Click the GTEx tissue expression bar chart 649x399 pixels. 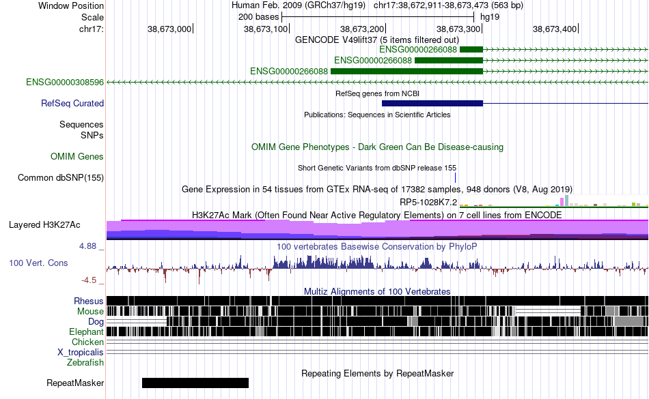pyautogui.click(x=554, y=201)
